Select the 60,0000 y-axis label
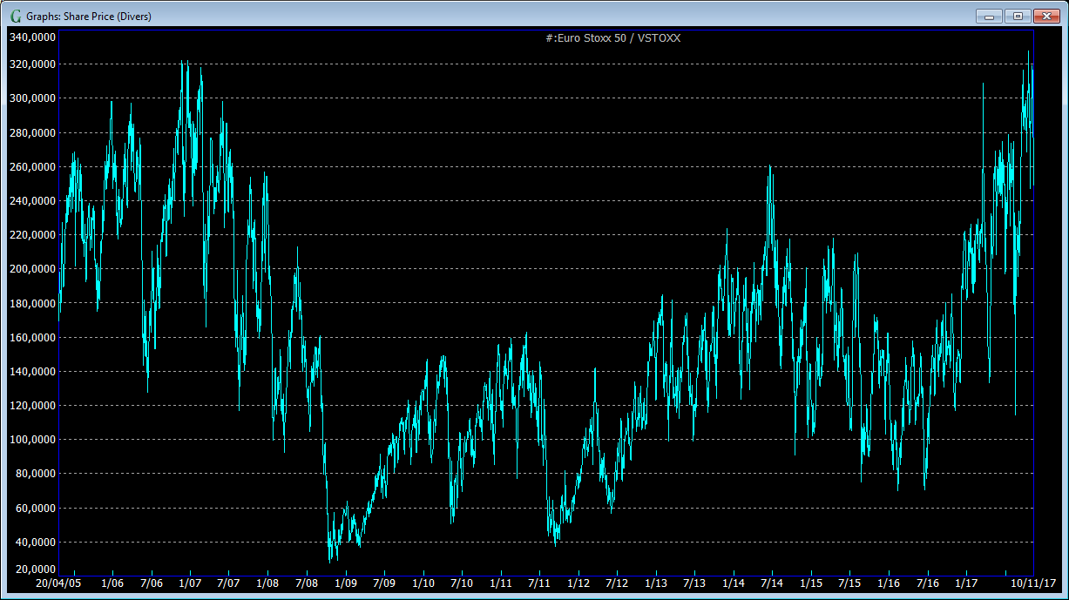Image resolution: width=1069 pixels, height=600 pixels. pos(35,508)
